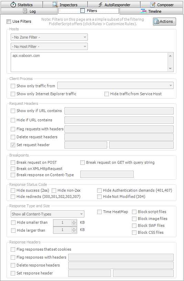Open the Statistics tab clock icon
The height and width of the screenshot is (281, 184).
coord(13,5)
